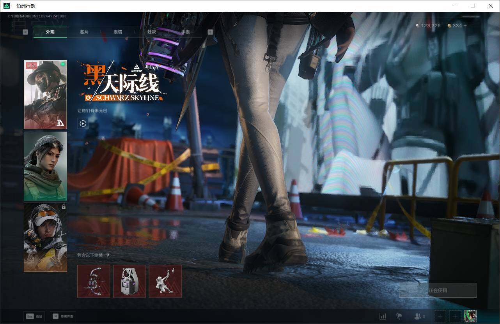Switch to the 名片 tab
500x324 pixels.
point(84,32)
